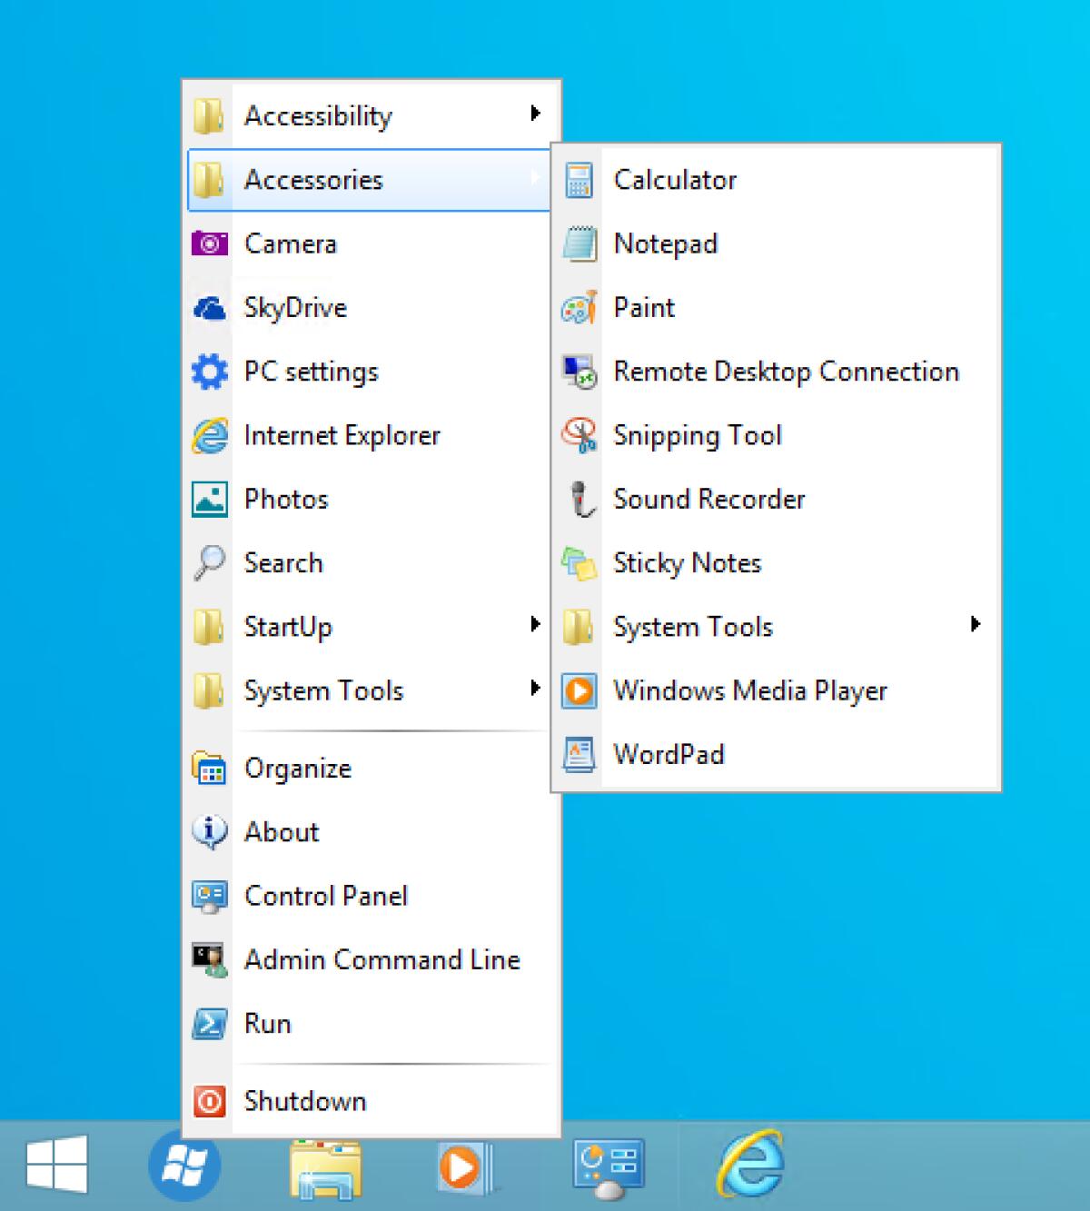Open Sticky Notes
This screenshot has width=1090, height=1211.
(x=687, y=563)
